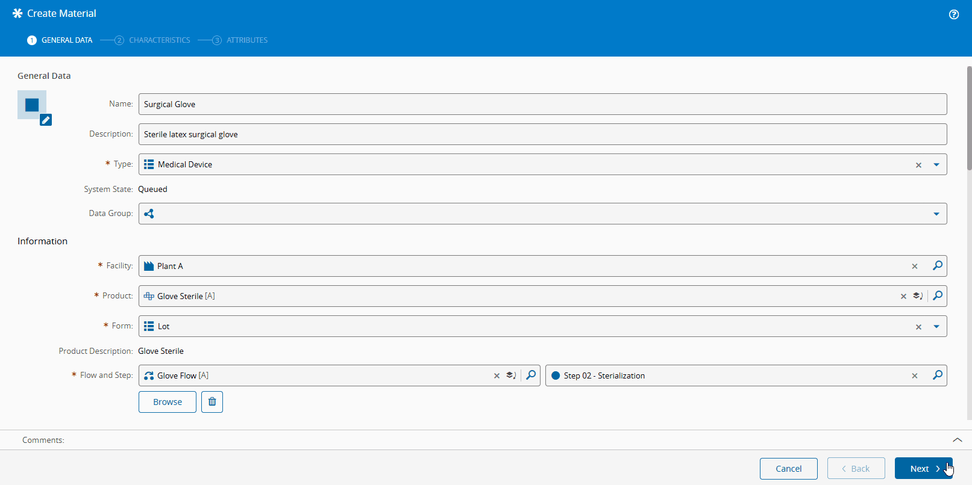This screenshot has height=485, width=972.
Task: Click the Data Group share icon
Action: (x=149, y=214)
